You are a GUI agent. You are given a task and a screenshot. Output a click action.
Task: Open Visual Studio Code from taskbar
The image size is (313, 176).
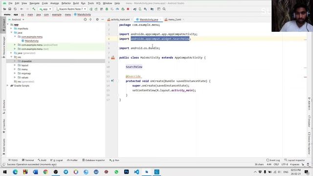pyautogui.click(x=136, y=172)
